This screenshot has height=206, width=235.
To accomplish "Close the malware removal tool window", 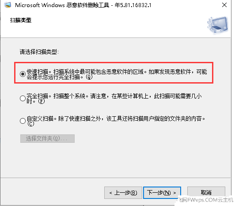I will coord(224,5).
